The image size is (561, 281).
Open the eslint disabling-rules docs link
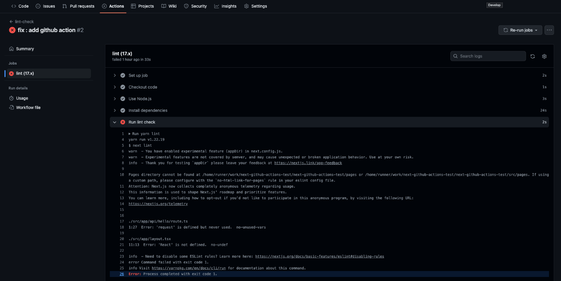click(x=319, y=256)
